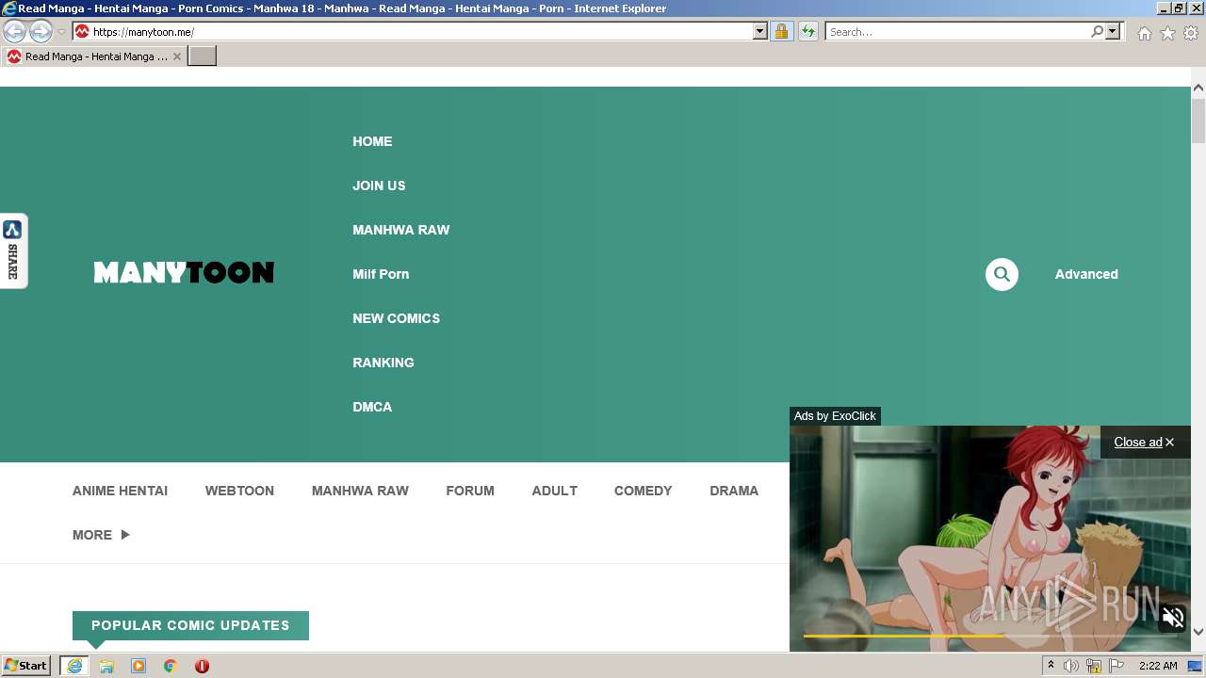Click the Internet Explorer taskbar icon
The width and height of the screenshot is (1206, 678).
[74, 666]
